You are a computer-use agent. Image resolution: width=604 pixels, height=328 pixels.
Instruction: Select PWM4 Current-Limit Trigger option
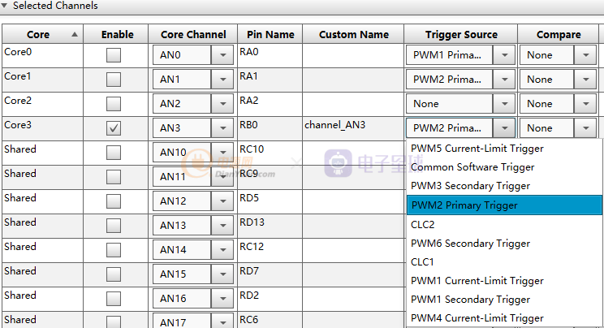pyautogui.click(x=477, y=318)
